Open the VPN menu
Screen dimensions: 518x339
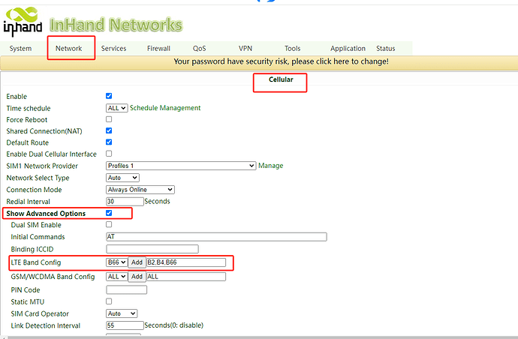point(245,49)
